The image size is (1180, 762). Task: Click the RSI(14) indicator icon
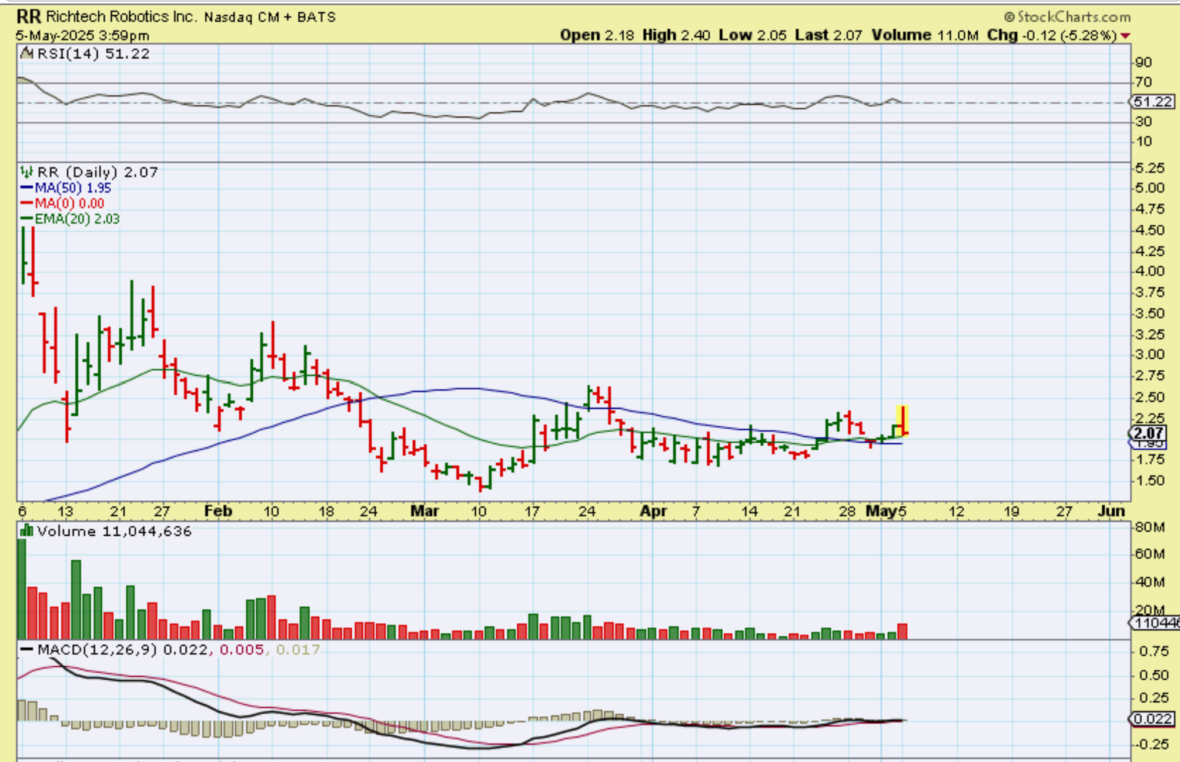point(26,54)
